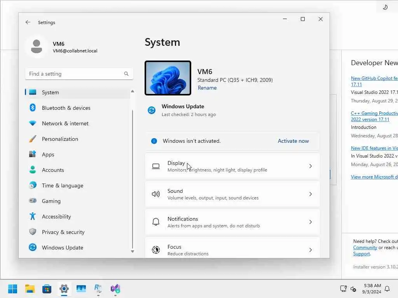The height and width of the screenshot is (298, 398).
Task: Go to Accessibility settings
Action: coord(77,216)
